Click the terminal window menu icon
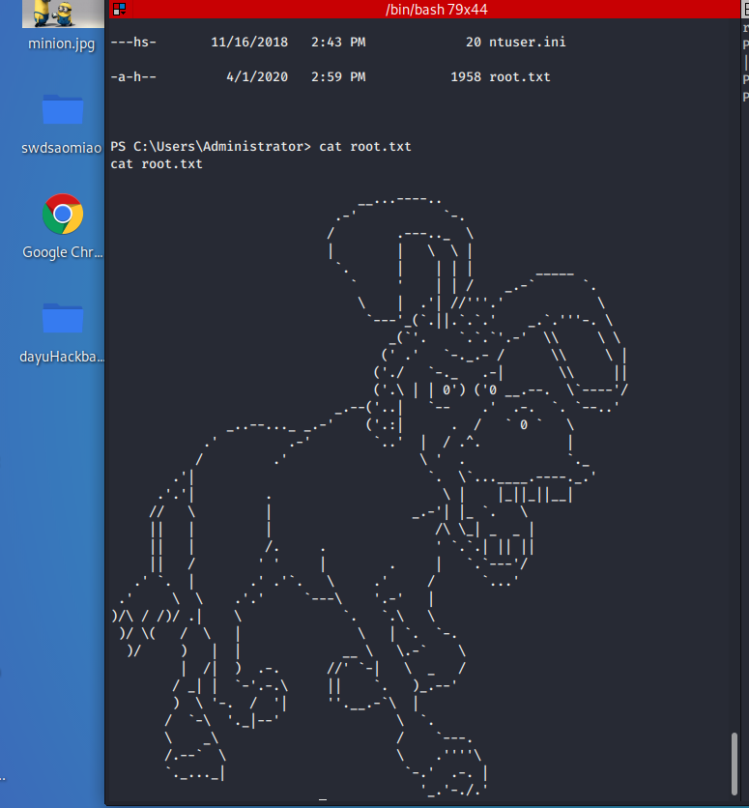This screenshot has width=749, height=808. [120, 9]
